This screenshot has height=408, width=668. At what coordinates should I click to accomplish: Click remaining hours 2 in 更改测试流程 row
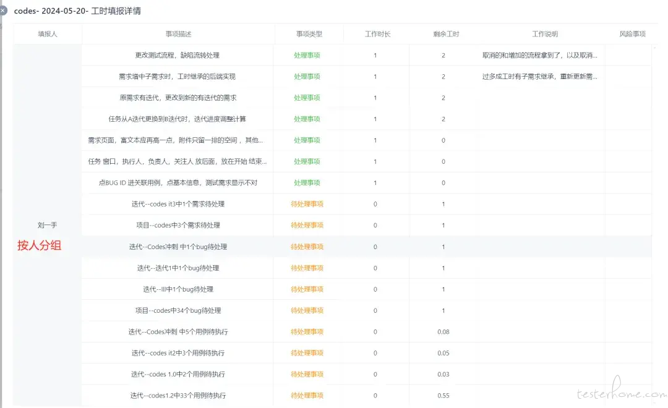click(x=443, y=56)
